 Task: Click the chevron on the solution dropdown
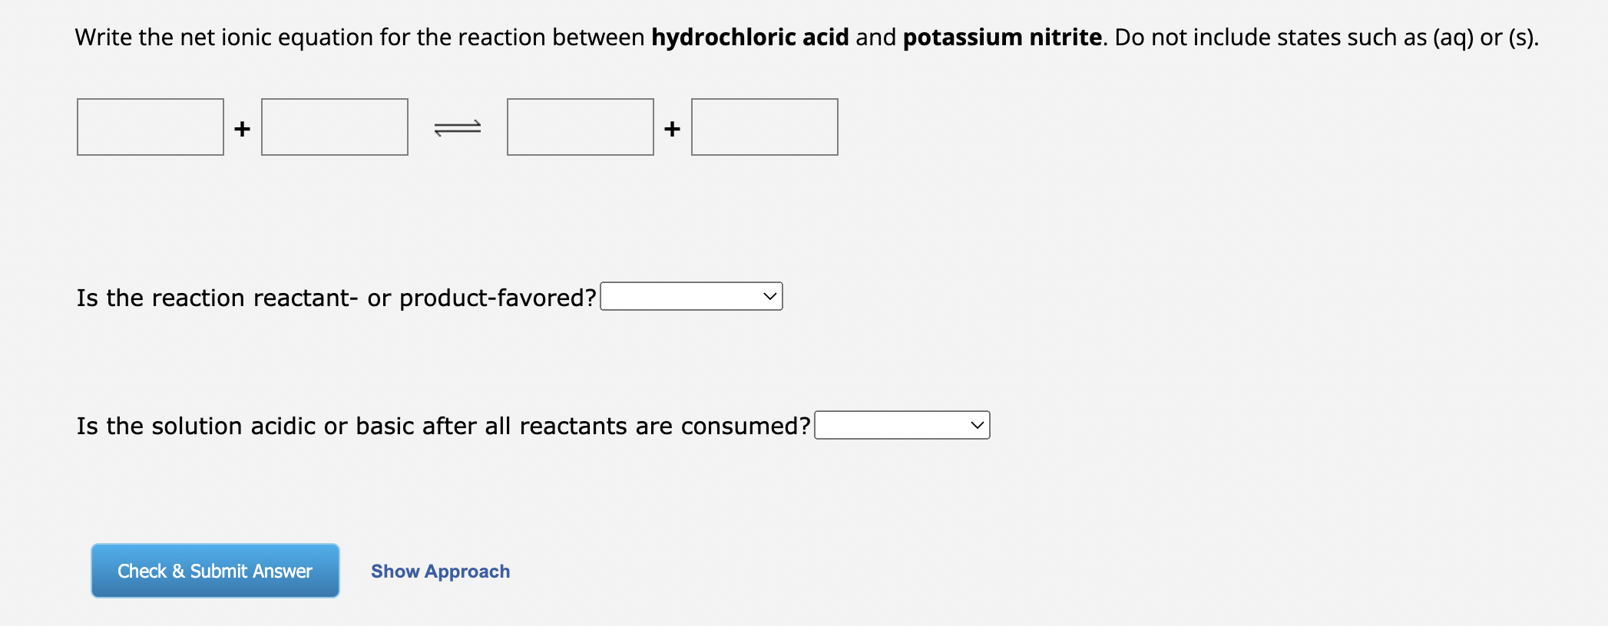coord(977,423)
